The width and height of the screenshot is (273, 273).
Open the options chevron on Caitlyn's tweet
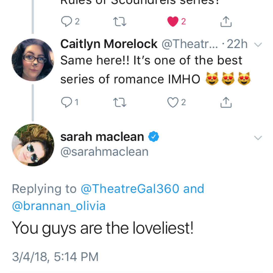pyautogui.click(x=258, y=45)
